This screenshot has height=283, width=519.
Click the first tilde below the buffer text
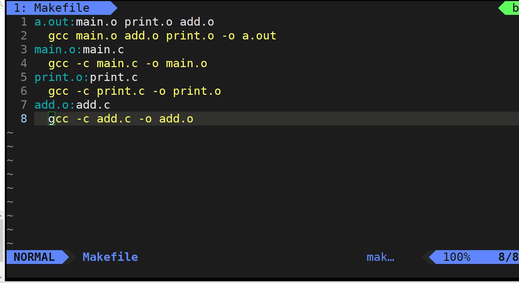(10, 132)
